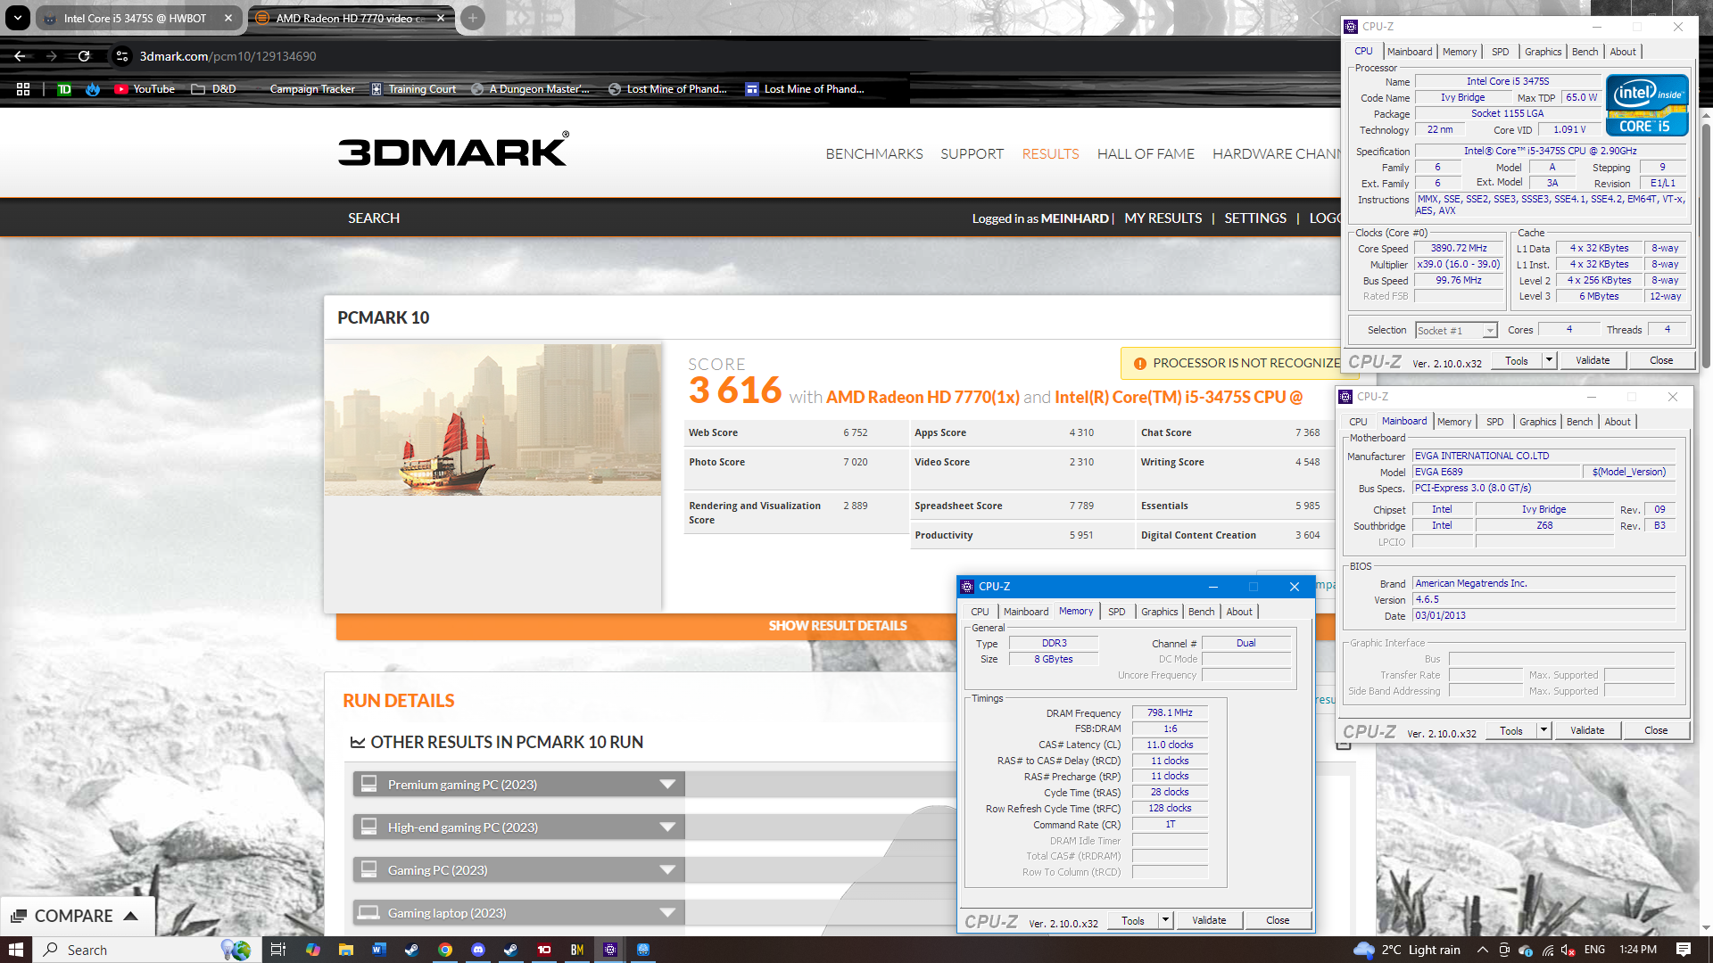Image resolution: width=1713 pixels, height=963 pixels.
Task: Click AMD Radeon HD 7770(1x) link
Action: [x=923, y=397]
